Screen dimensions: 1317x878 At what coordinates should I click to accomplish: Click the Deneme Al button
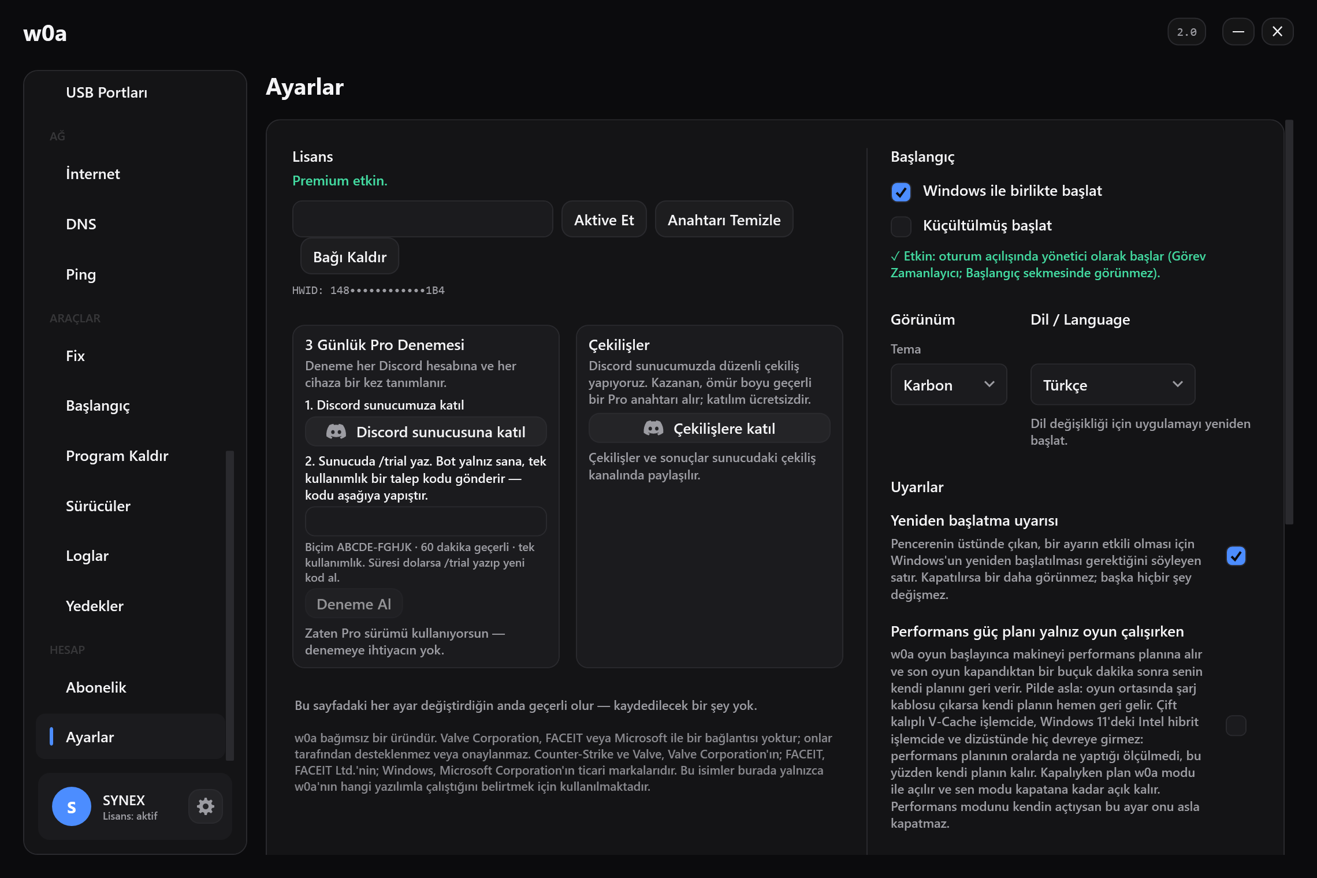tap(354, 604)
